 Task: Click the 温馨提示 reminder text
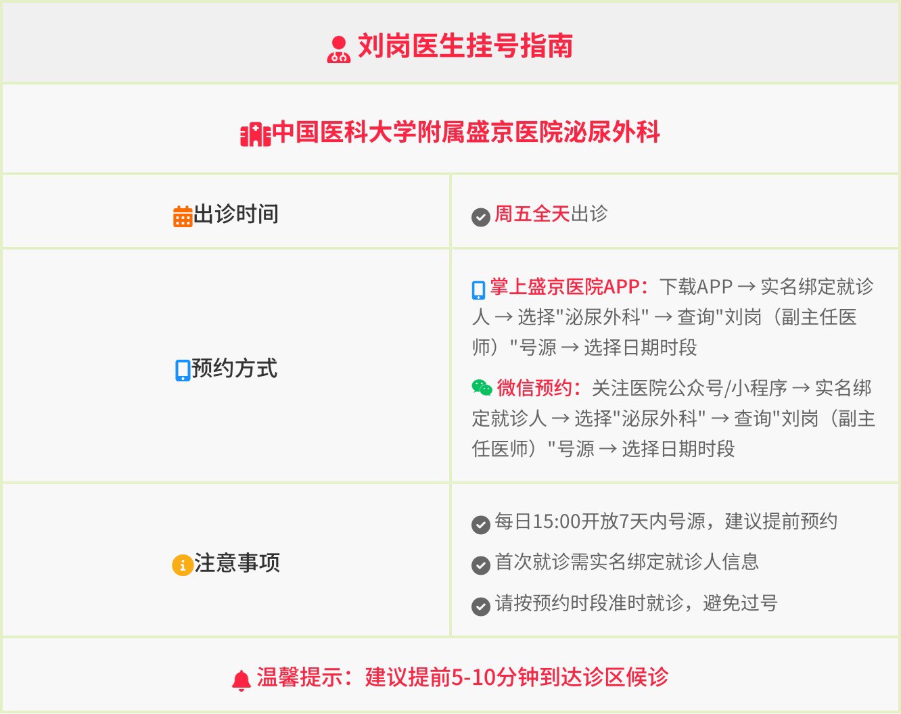coord(463,677)
